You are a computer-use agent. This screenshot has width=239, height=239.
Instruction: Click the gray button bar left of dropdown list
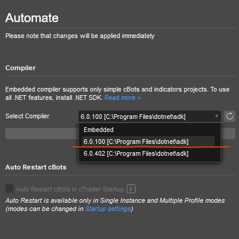42,133
